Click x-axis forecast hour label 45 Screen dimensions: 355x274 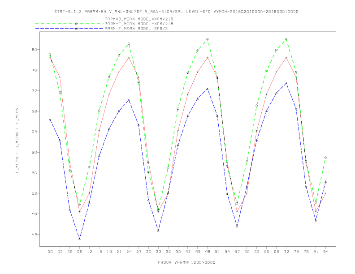(x=198, y=252)
